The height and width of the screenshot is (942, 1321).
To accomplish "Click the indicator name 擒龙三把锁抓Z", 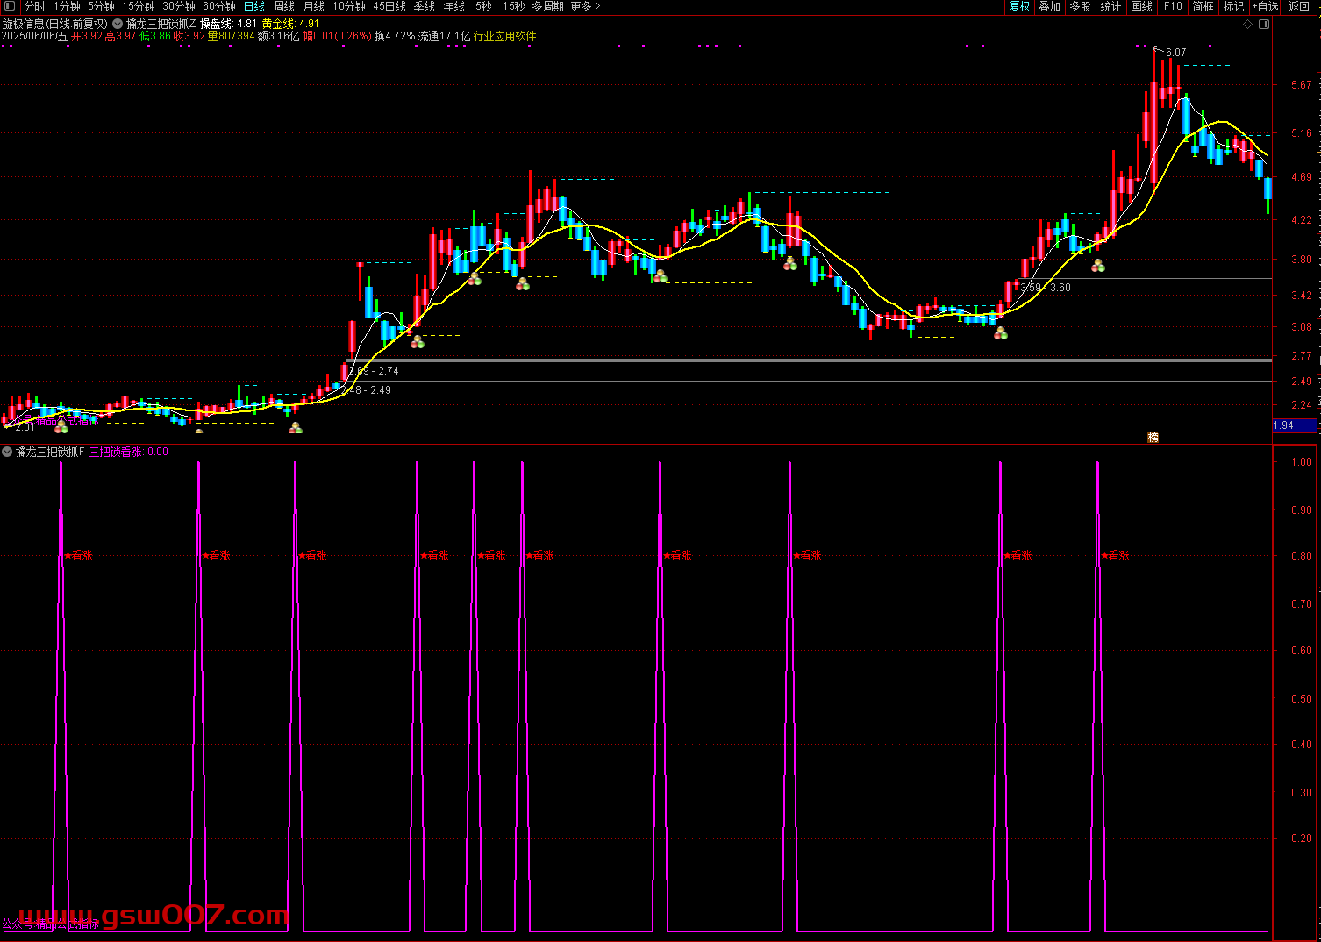I will pyautogui.click(x=161, y=25).
